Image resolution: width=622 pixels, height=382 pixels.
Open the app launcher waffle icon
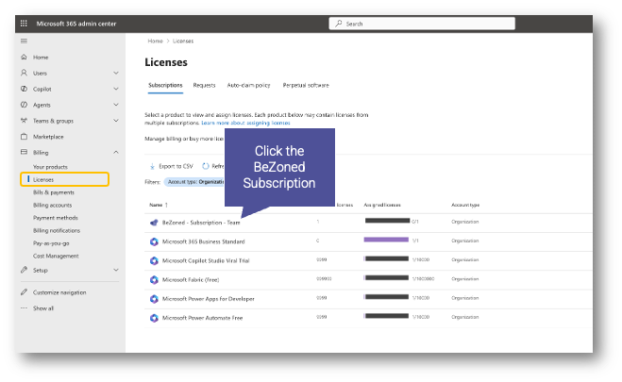click(x=24, y=24)
